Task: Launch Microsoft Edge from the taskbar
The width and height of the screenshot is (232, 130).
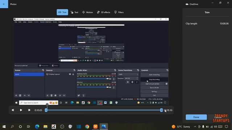Action: pyautogui.click(x=37, y=127)
